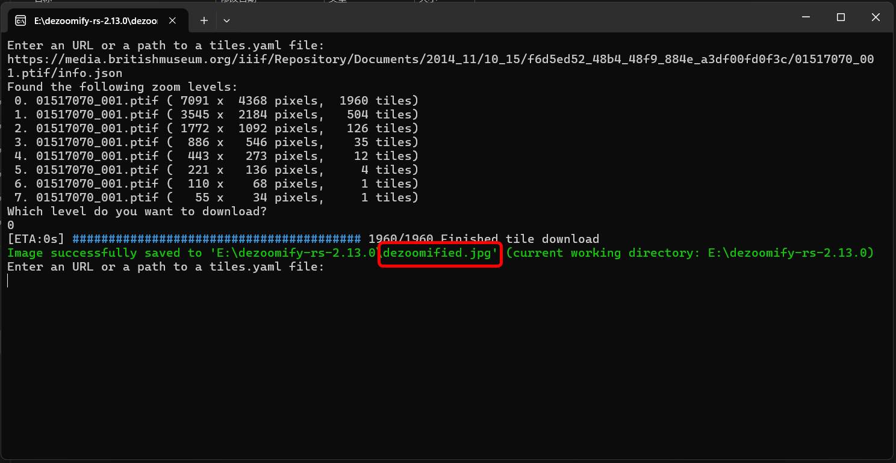896x463 pixels.
Task: Click the "Which level do you want to download?" prompt
Action: click(137, 212)
